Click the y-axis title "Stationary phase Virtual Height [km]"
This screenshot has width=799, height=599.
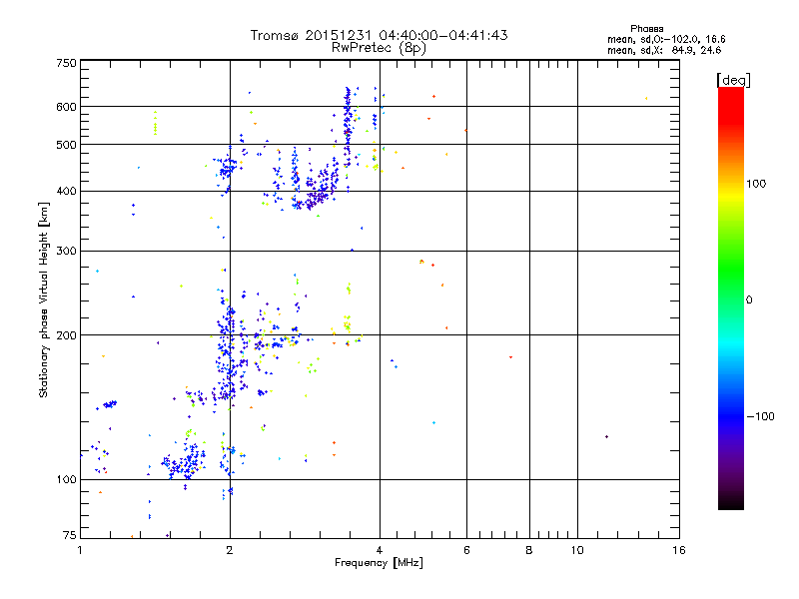[x=44, y=300]
